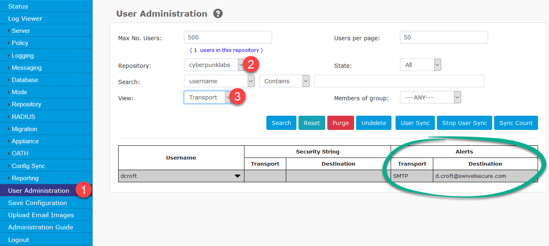Click the Reset button
The image size is (549, 246).
[x=312, y=123]
